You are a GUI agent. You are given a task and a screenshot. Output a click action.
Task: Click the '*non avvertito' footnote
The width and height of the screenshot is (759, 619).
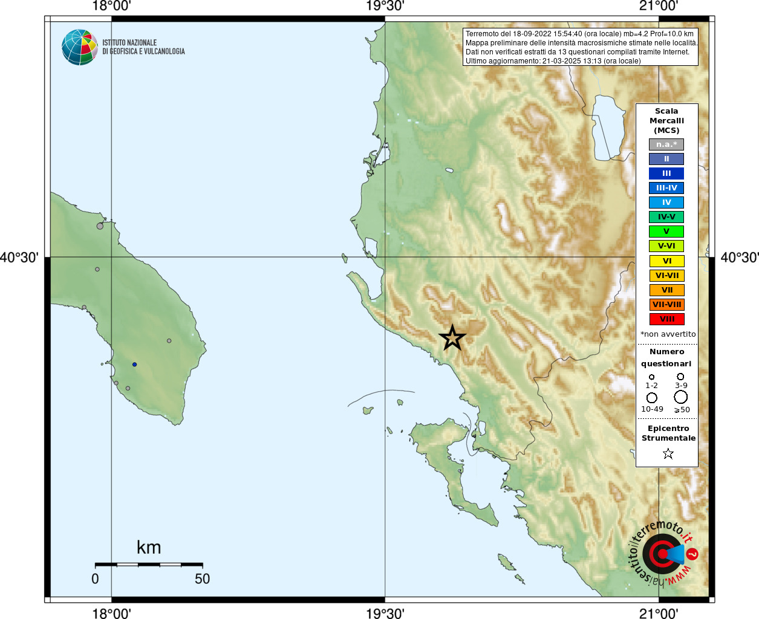pyautogui.click(x=668, y=334)
